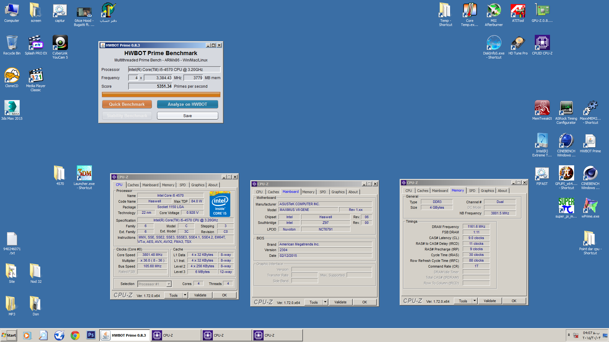
Task: Open Media Player Classic icon
Action: 36,79
